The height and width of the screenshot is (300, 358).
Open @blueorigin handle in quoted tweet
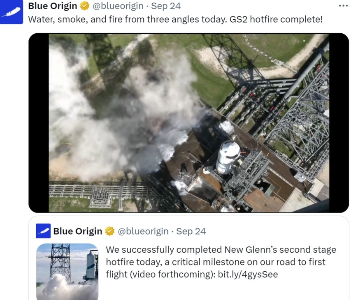143,231
